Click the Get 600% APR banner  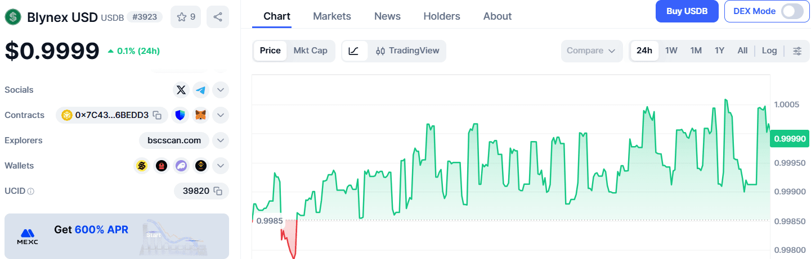point(117,236)
